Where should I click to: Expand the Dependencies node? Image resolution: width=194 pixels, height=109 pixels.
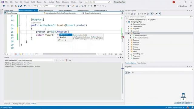(128, 26)
